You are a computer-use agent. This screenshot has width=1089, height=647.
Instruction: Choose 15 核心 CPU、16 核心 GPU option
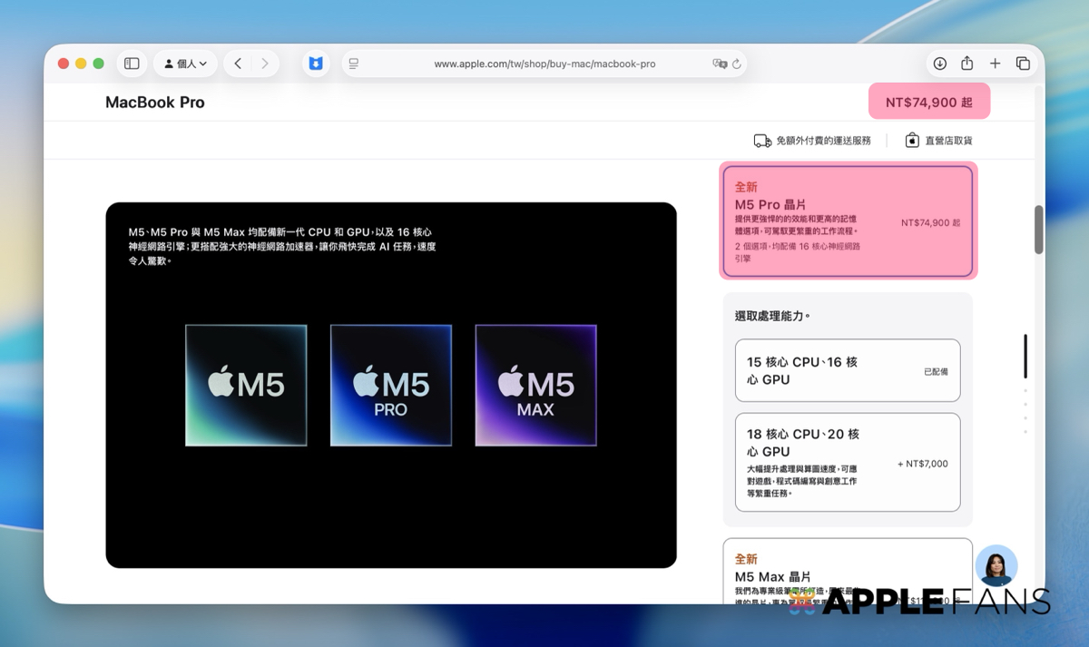[848, 370]
